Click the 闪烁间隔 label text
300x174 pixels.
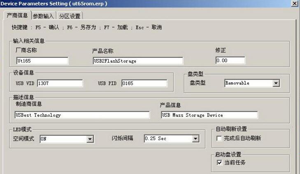(123, 138)
